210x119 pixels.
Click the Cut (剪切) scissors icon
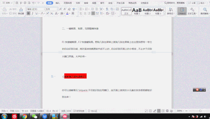11,9
